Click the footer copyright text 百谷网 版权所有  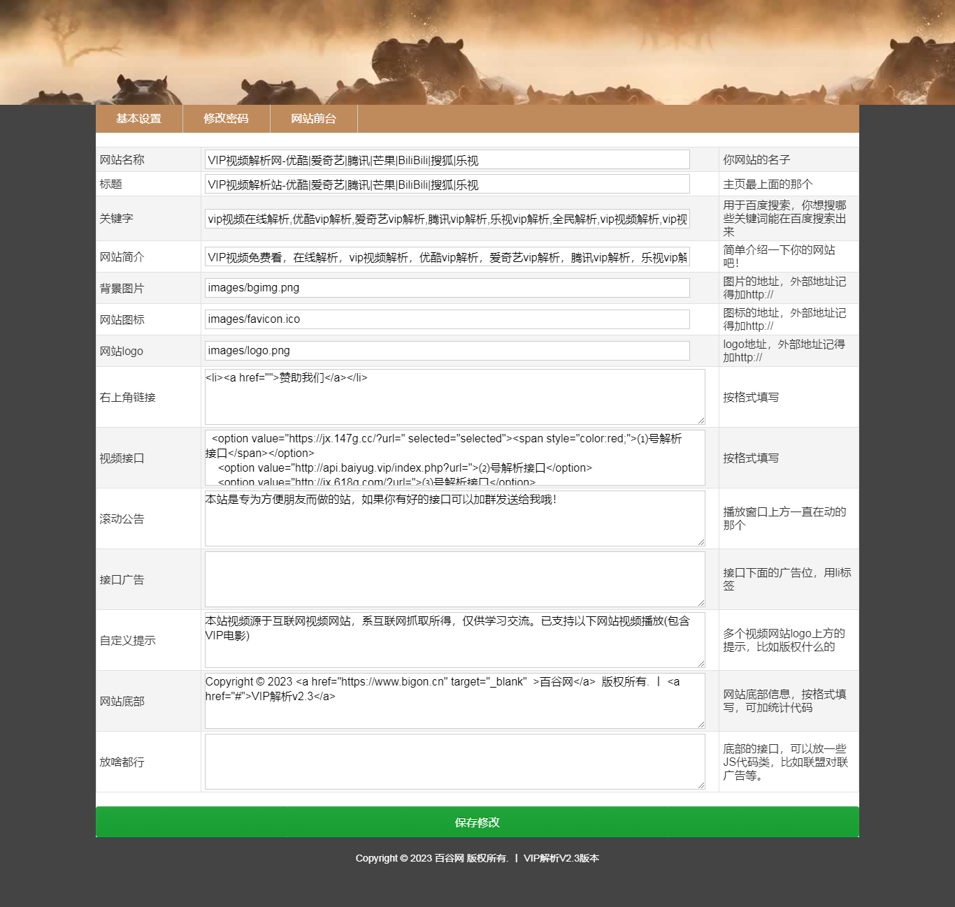(471, 859)
